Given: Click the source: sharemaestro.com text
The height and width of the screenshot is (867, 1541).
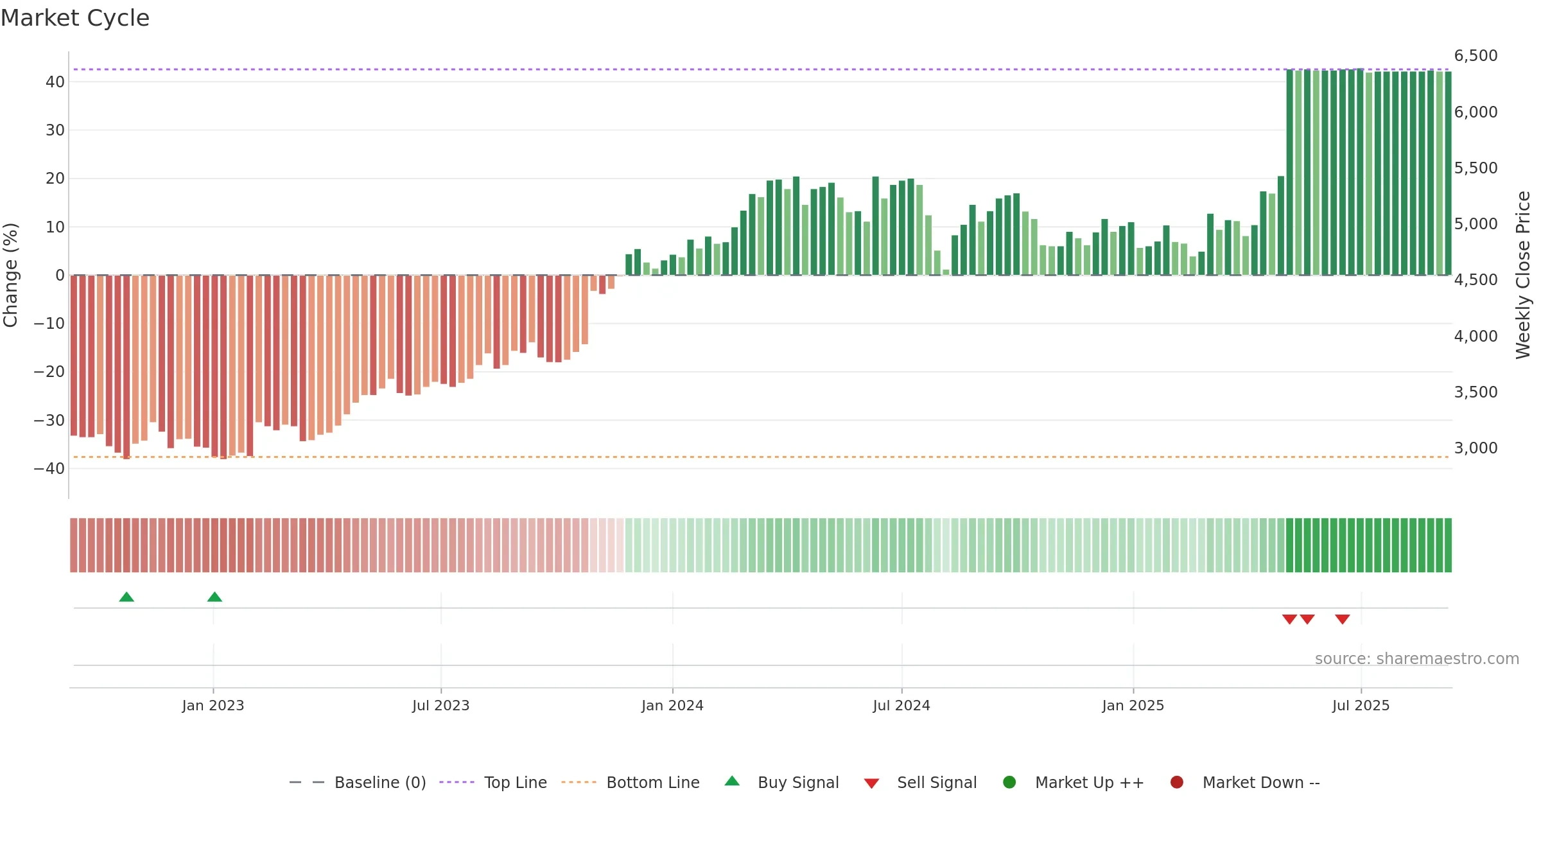Looking at the screenshot, I should coord(1417,658).
